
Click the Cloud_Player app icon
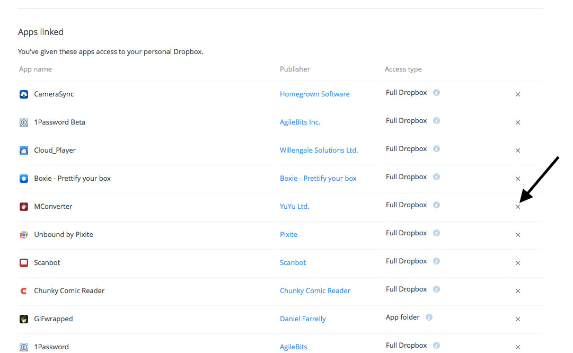pyautogui.click(x=24, y=151)
